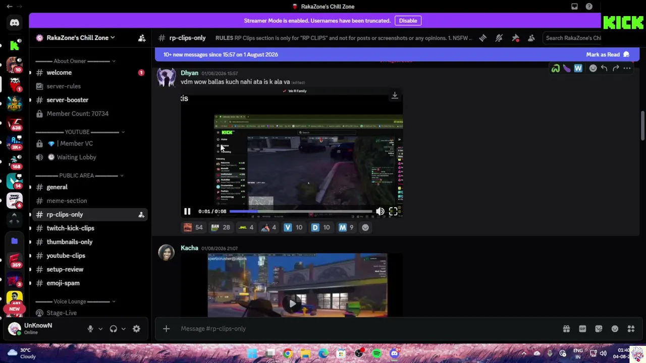Open the sticker picker icon
This screenshot has height=363, width=646.
click(x=599, y=329)
